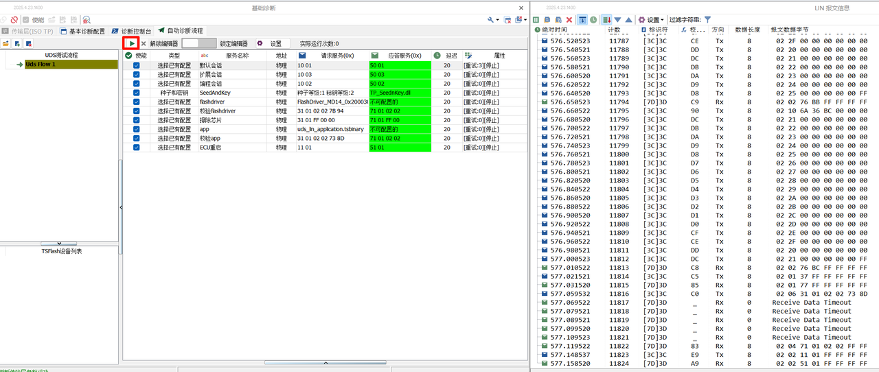Switch to the 诊断控制台 tab

[x=131, y=32]
